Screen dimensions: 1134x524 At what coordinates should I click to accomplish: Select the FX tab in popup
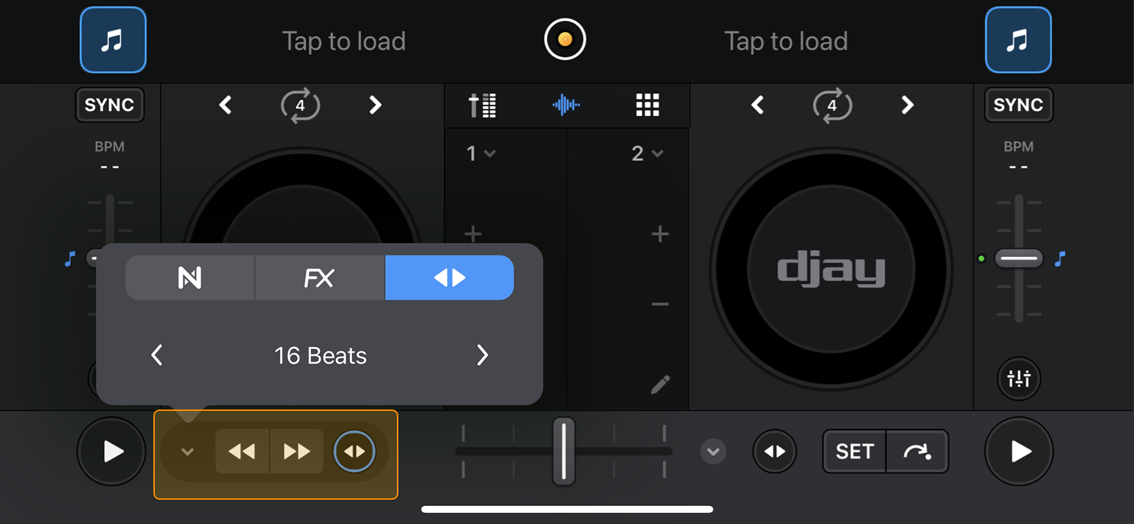[319, 278]
